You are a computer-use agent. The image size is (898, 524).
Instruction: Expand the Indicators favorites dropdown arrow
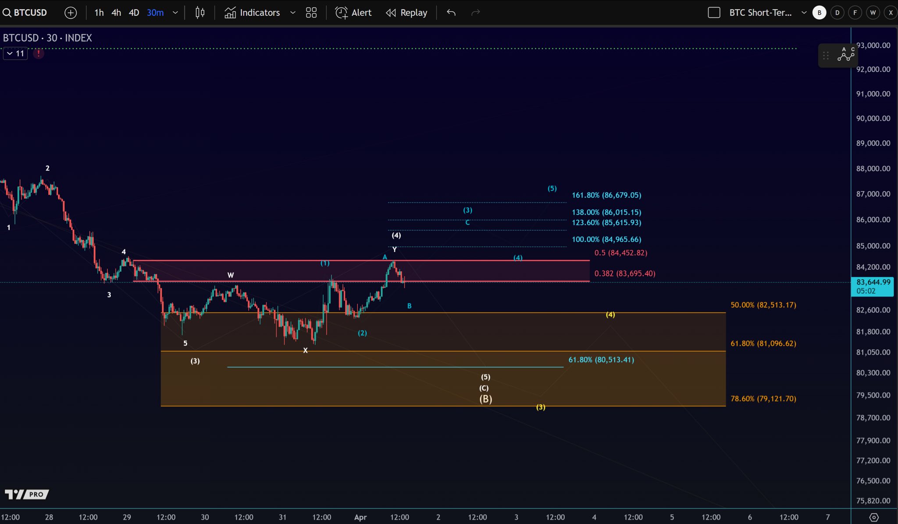293,13
